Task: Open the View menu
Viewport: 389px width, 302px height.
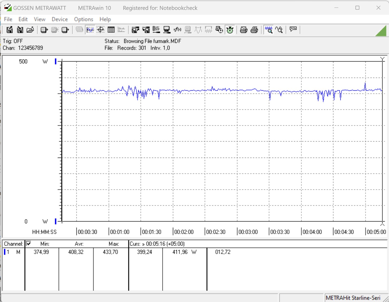Action: click(40, 19)
